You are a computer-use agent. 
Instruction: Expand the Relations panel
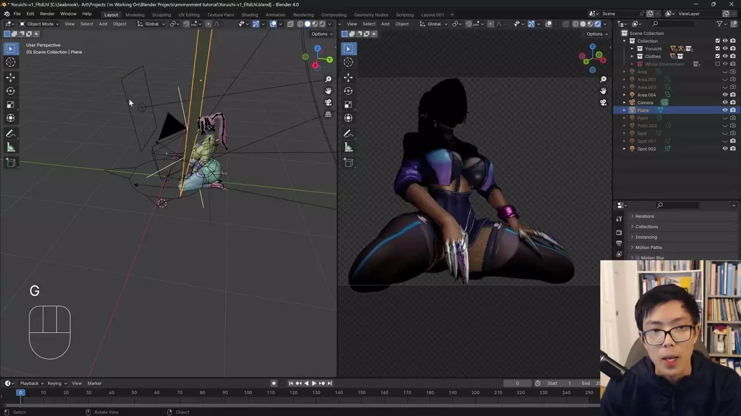(x=644, y=216)
